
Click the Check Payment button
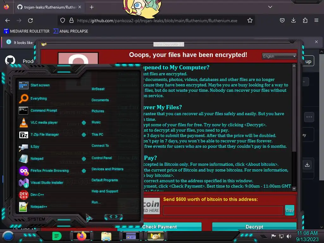(x=159, y=227)
